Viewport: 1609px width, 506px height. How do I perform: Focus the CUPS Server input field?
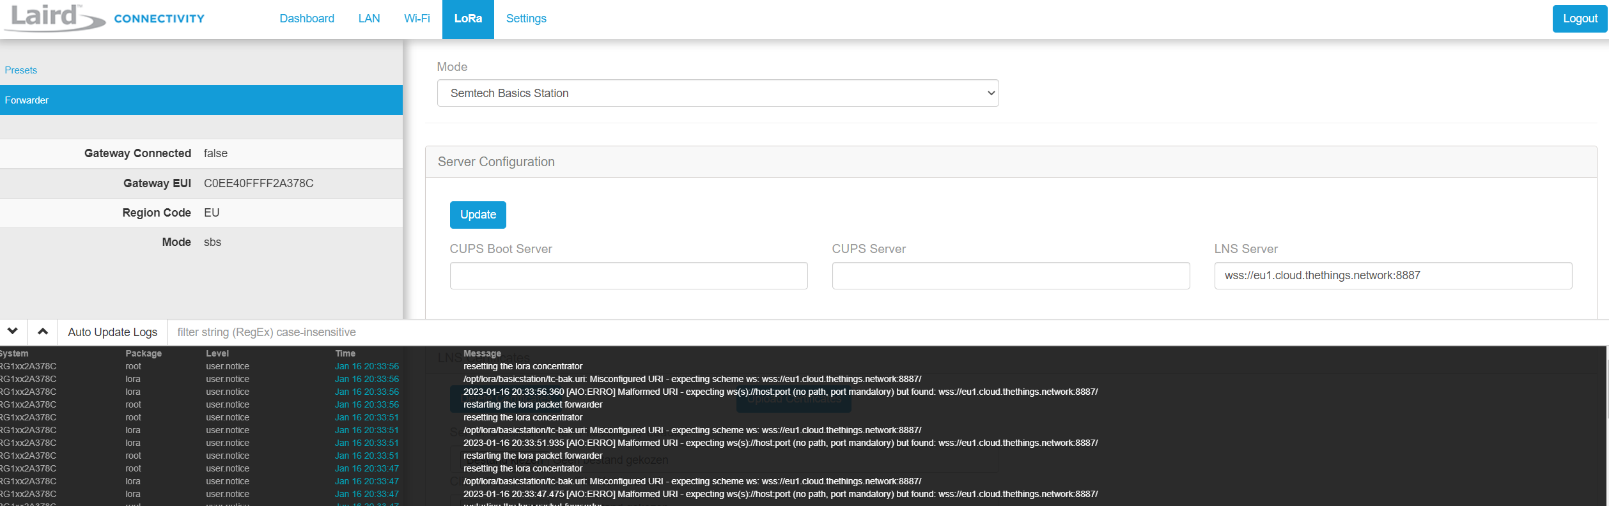pos(1011,275)
